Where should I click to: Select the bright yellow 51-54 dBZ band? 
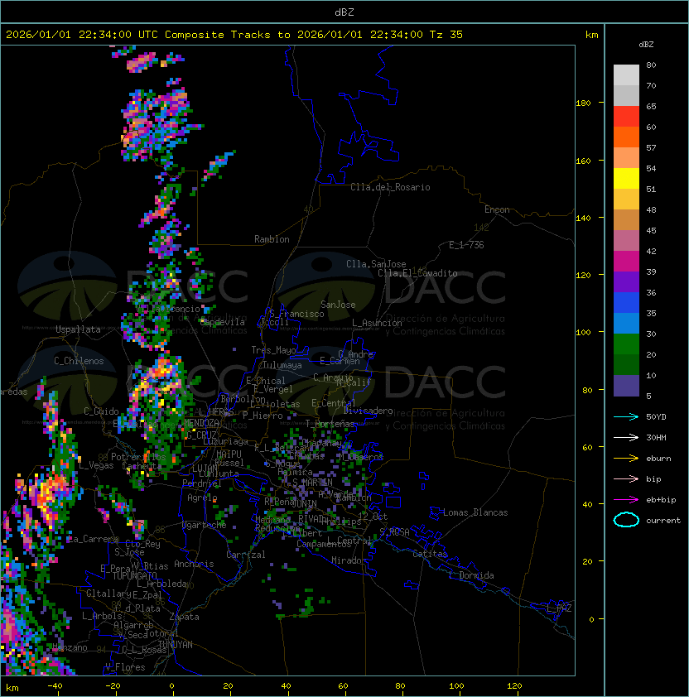tap(626, 179)
